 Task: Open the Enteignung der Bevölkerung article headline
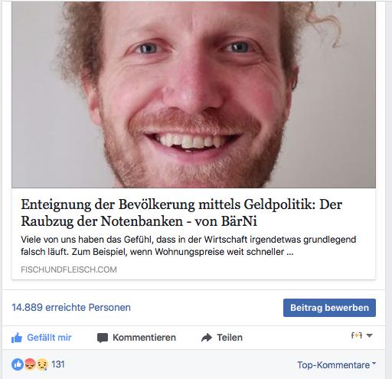tap(181, 213)
